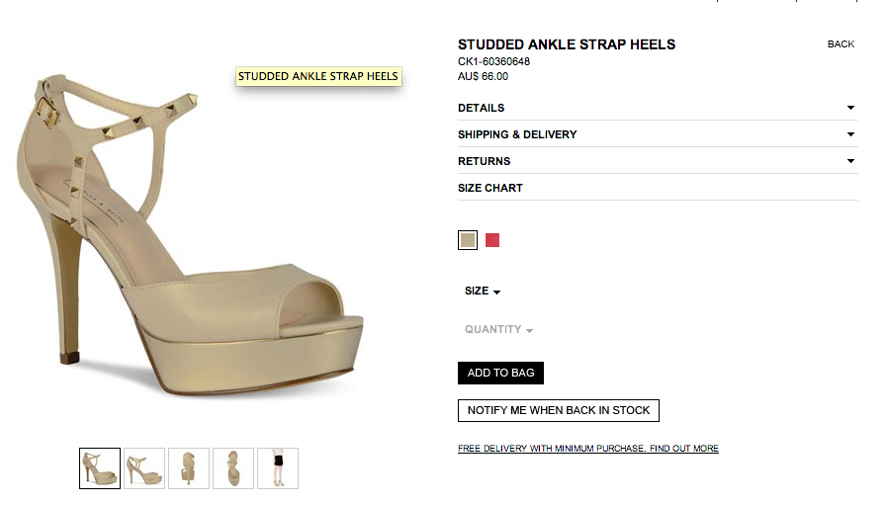Select the first shoe side-view thumbnail
The width and height of the screenshot is (888, 505).
pos(100,468)
